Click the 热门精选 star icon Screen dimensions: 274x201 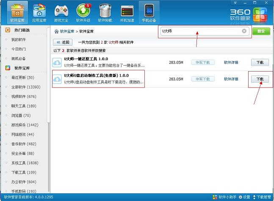click(x=8, y=30)
